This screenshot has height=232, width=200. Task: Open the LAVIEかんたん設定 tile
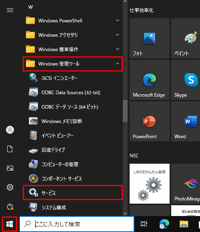coord(150,184)
